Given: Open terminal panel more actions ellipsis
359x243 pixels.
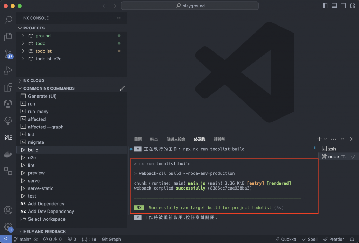Looking at the screenshot, I should 333,139.
